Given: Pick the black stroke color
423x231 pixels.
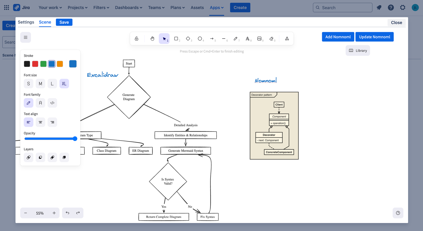Looking at the screenshot, I should [x=27, y=64].
